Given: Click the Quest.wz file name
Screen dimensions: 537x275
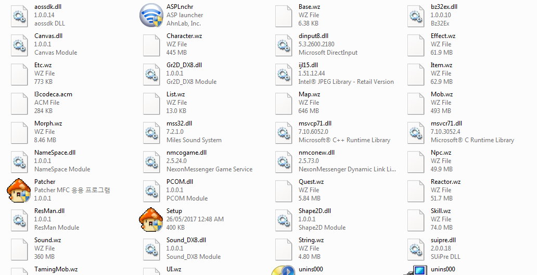Looking at the screenshot, I should 311,182.
